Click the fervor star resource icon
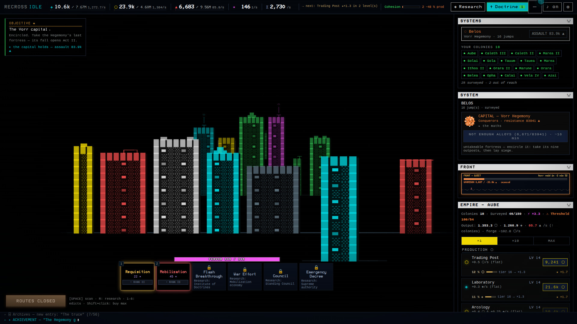The height and width of the screenshot is (324, 577). 234,7
